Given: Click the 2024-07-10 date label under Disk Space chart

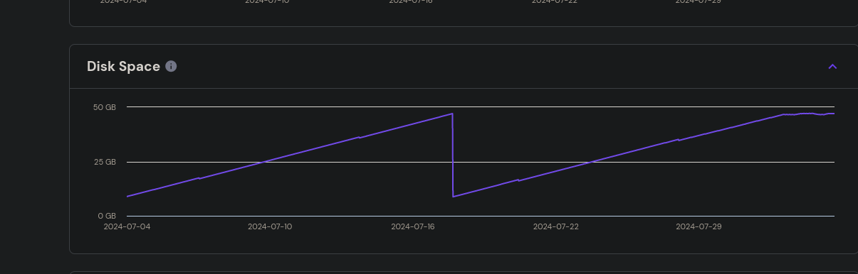Looking at the screenshot, I should click(x=270, y=226).
